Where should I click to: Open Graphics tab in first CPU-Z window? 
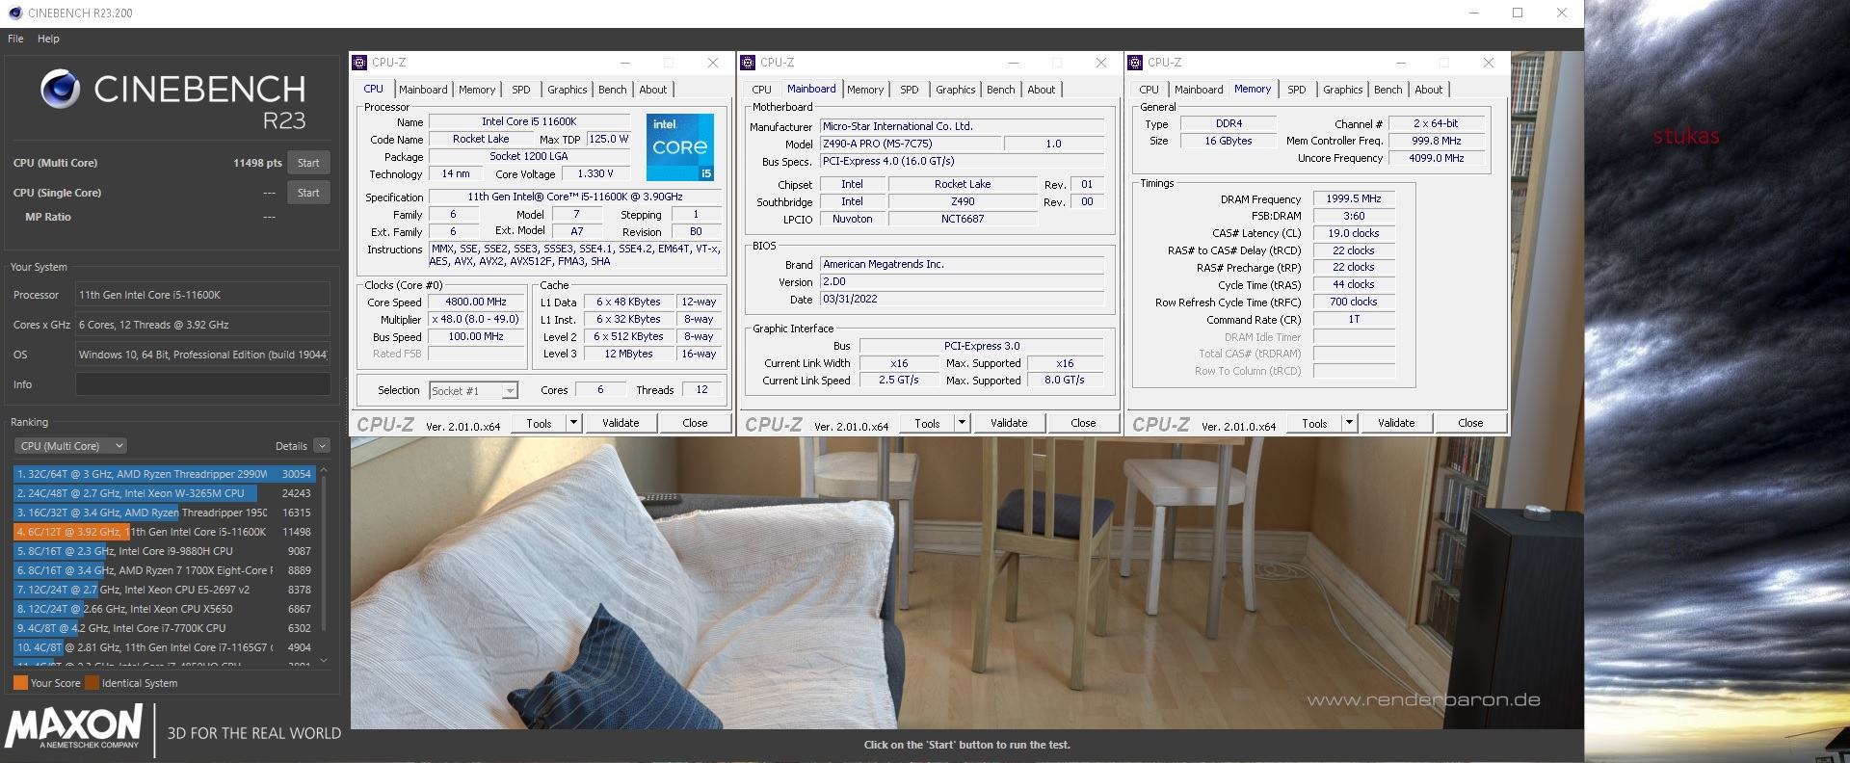568,90
